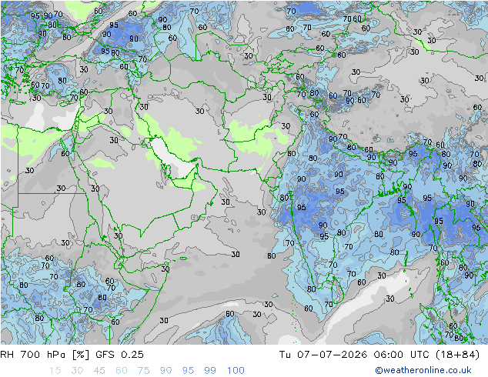Click the legend value 60 in light blue

pos(122,371)
